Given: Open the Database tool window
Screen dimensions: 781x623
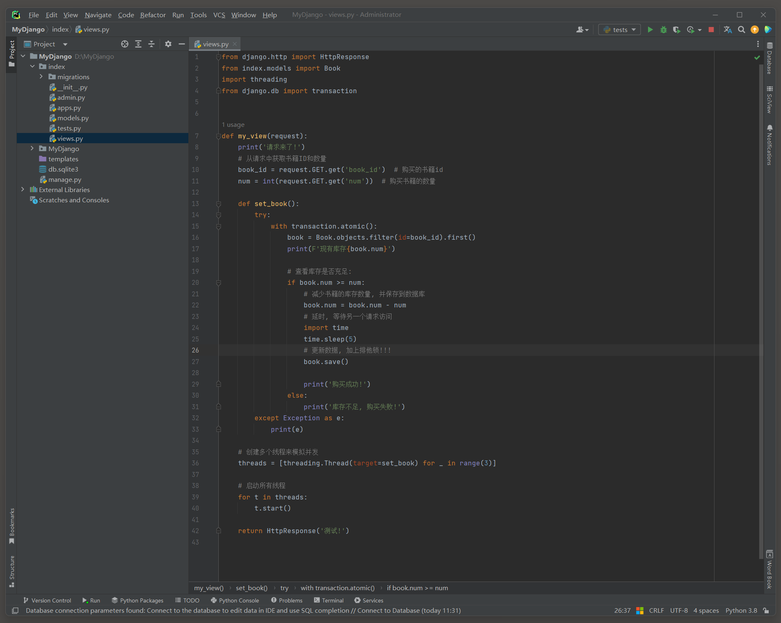Looking at the screenshot, I should 770,58.
